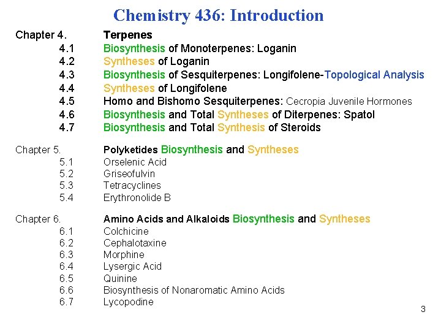Select the "Chapter 6." label
The image size is (441, 331).
(38, 219)
